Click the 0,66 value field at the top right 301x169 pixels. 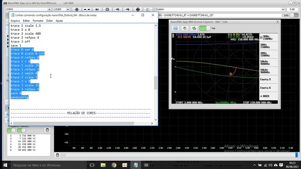292,9
